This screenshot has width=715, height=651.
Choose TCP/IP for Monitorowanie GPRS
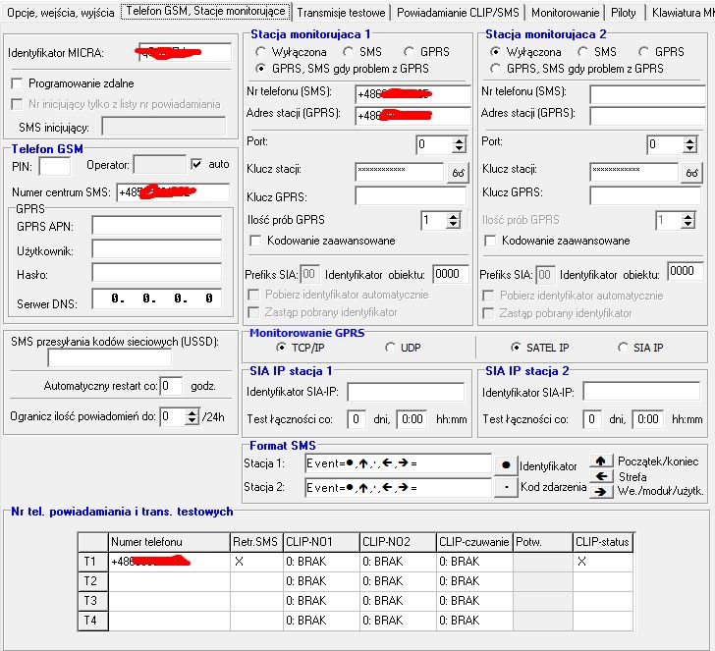pyautogui.click(x=281, y=348)
